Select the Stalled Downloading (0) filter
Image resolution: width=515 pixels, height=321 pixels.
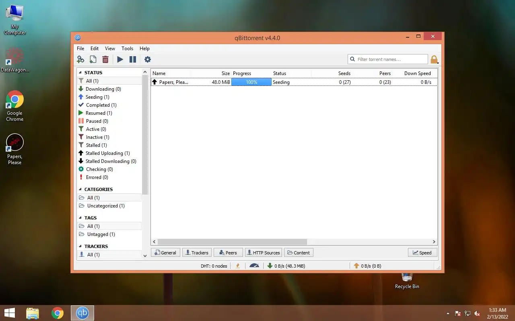[109, 161]
